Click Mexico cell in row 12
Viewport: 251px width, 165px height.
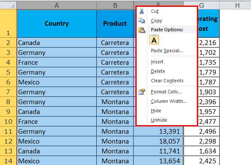tap(57, 141)
